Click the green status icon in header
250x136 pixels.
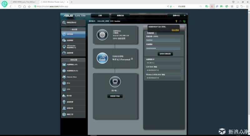click(x=184, y=21)
